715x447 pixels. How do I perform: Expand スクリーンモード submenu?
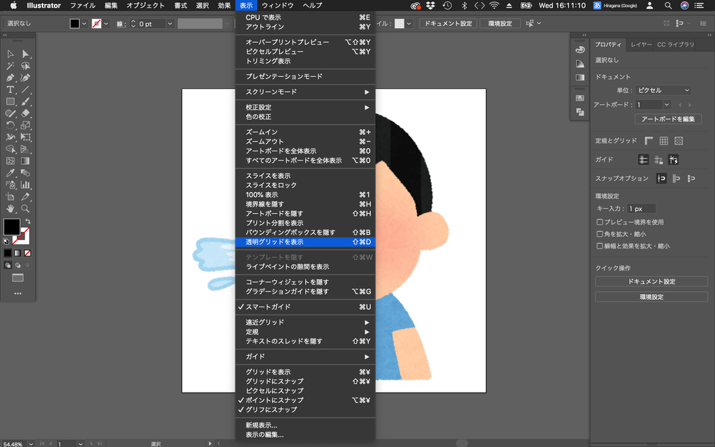coord(305,91)
